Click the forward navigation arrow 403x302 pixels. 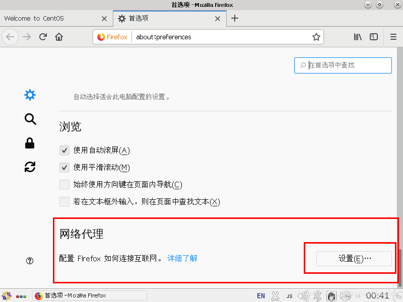pyautogui.click(x=27, y=37)
